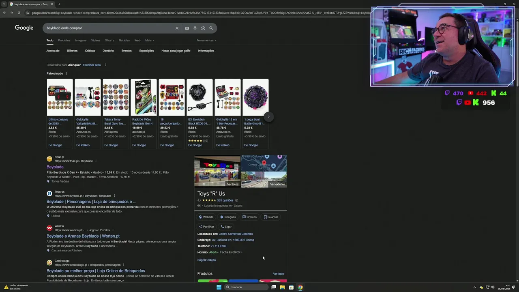Reload the page with the refresh icon
Screen dimensions: 519x292
pyautogui.click(x=19, y=13)
